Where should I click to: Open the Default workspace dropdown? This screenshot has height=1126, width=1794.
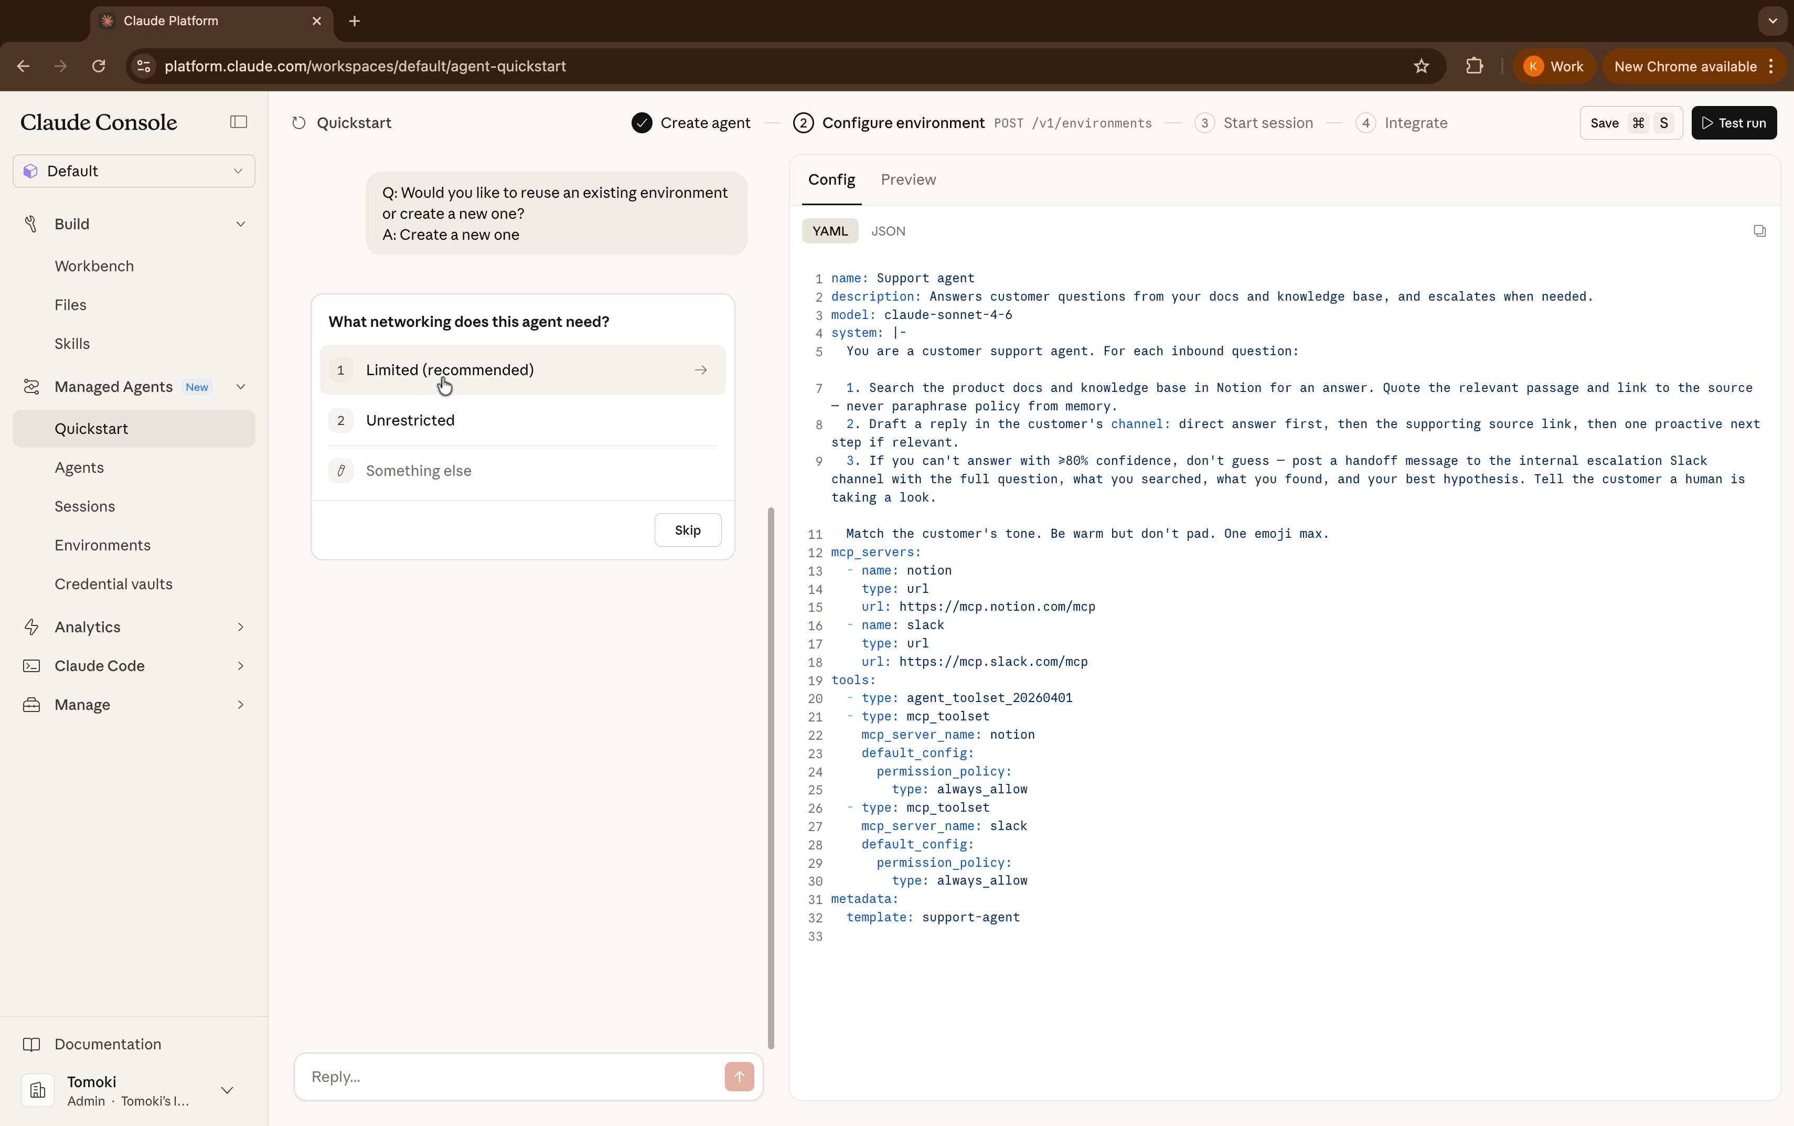click(x=134, y=171)
